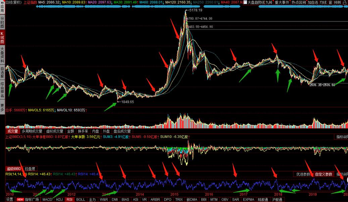
Task: Click the 上证指数 stock name
Action: 30,2
